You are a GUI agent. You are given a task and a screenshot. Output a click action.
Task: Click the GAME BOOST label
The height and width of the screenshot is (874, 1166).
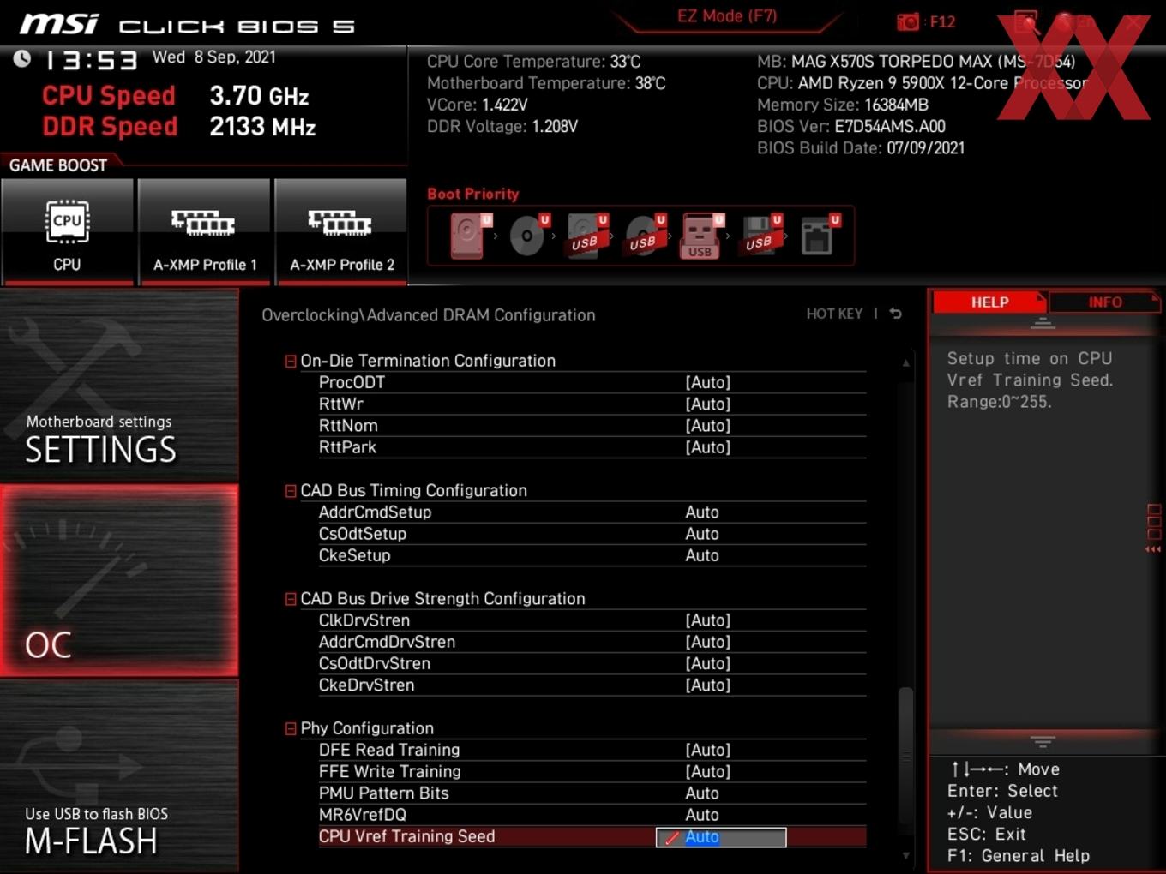(x=58, y=165)
